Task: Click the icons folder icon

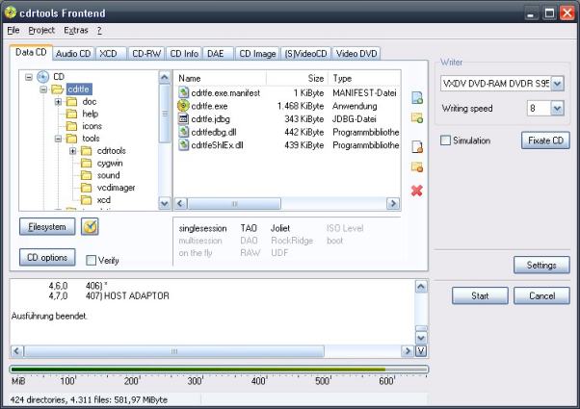Action: pos(71,126)
